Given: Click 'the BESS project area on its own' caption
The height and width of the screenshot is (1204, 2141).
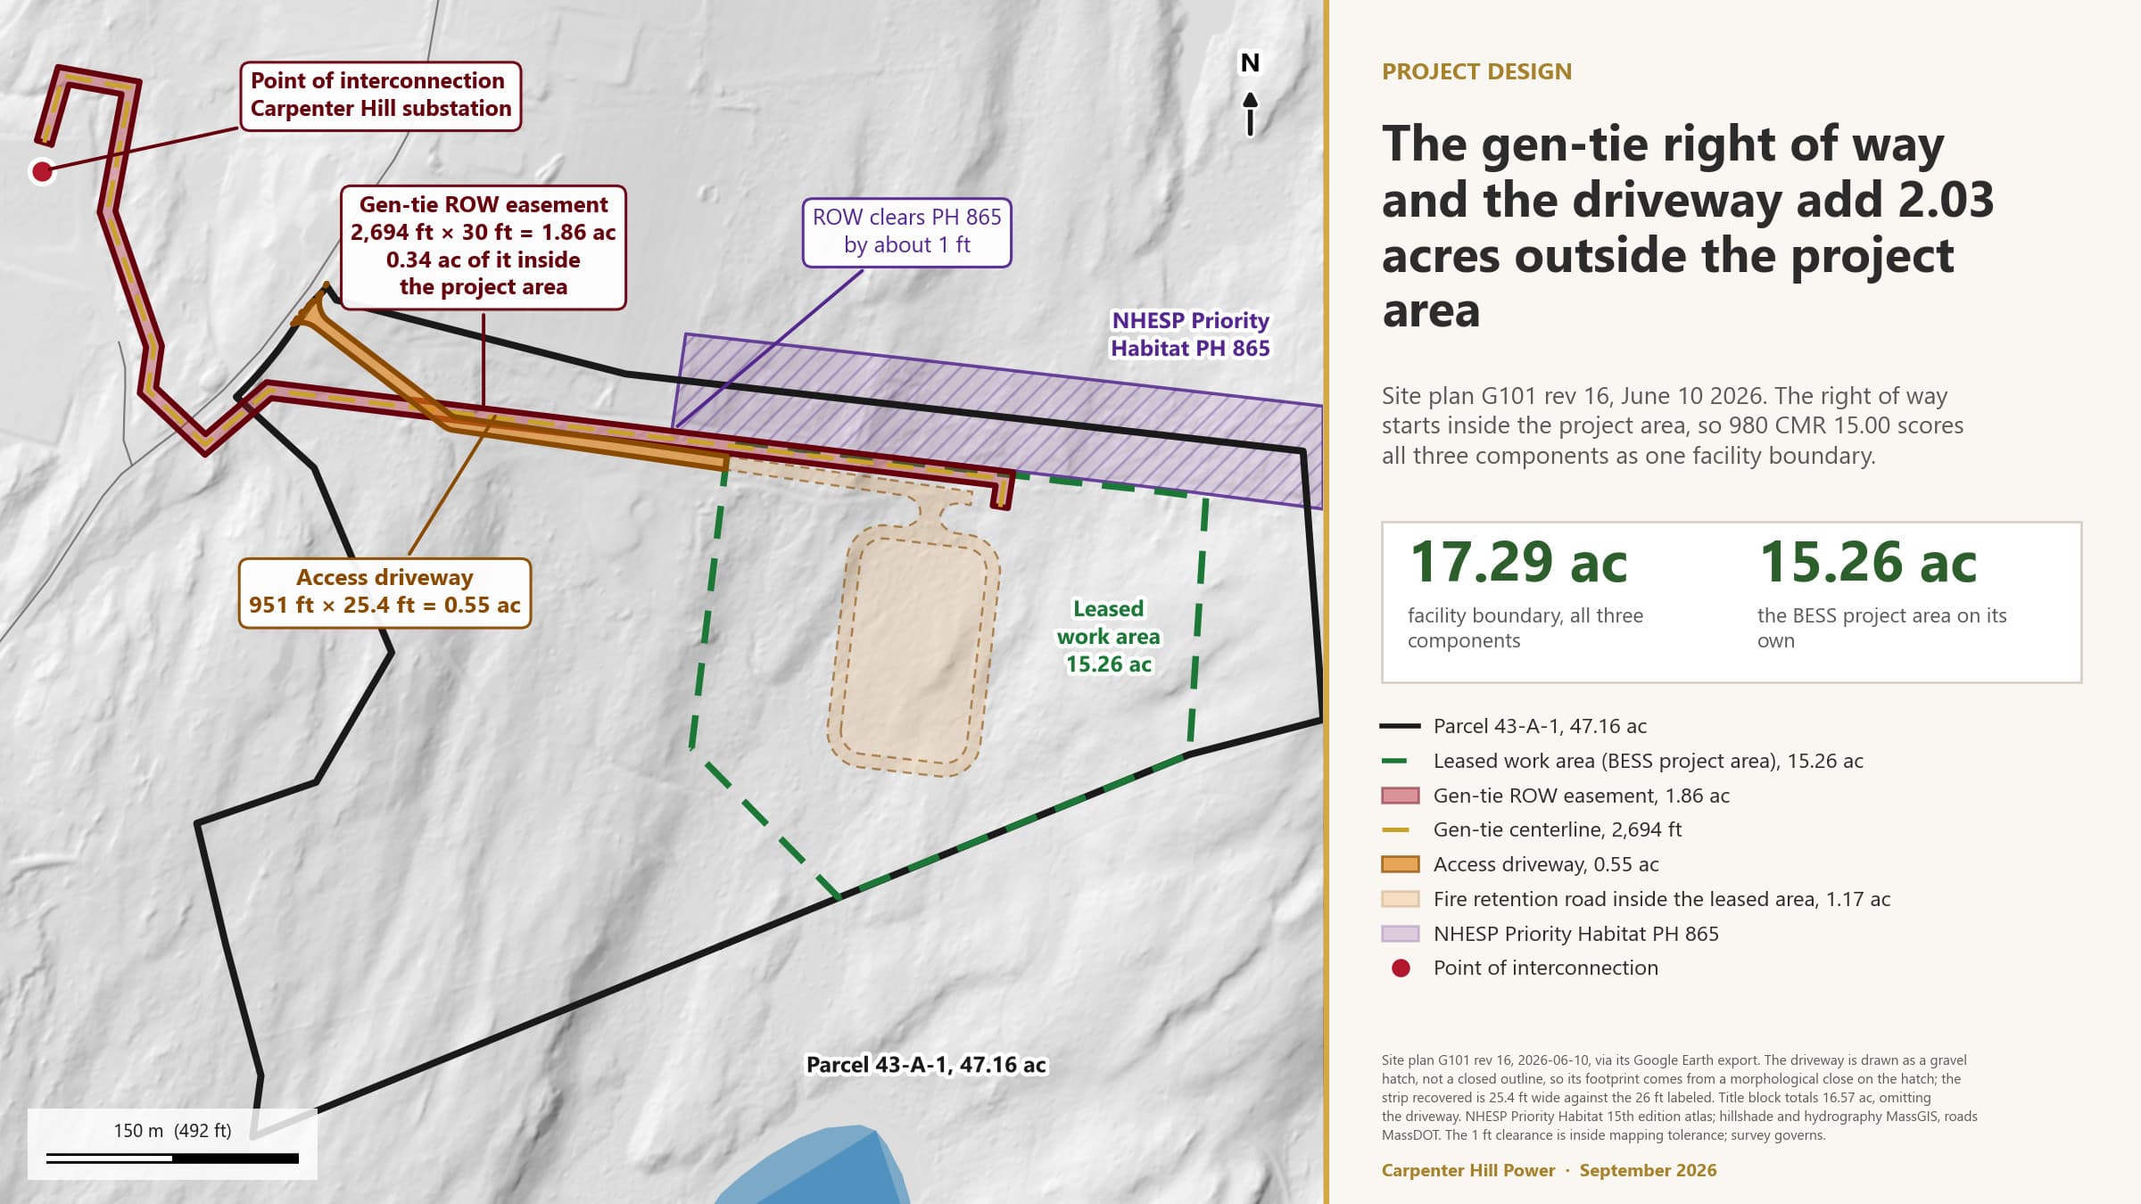Looking at the screenshot, I should point(1881,628).
